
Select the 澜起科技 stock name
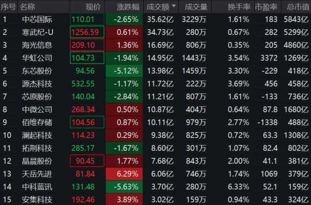tap(37, 135)
